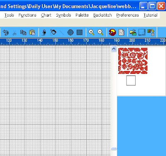Image resolution: width=166 pixels, height=156 pixels.
Task: Select the dropper color picker tool
Action: point(44,32)
